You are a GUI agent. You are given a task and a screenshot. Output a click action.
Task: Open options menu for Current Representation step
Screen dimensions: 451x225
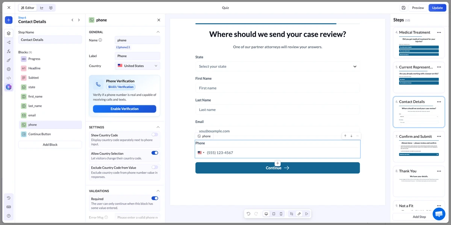pyautogui.click(x=439, y=67)
